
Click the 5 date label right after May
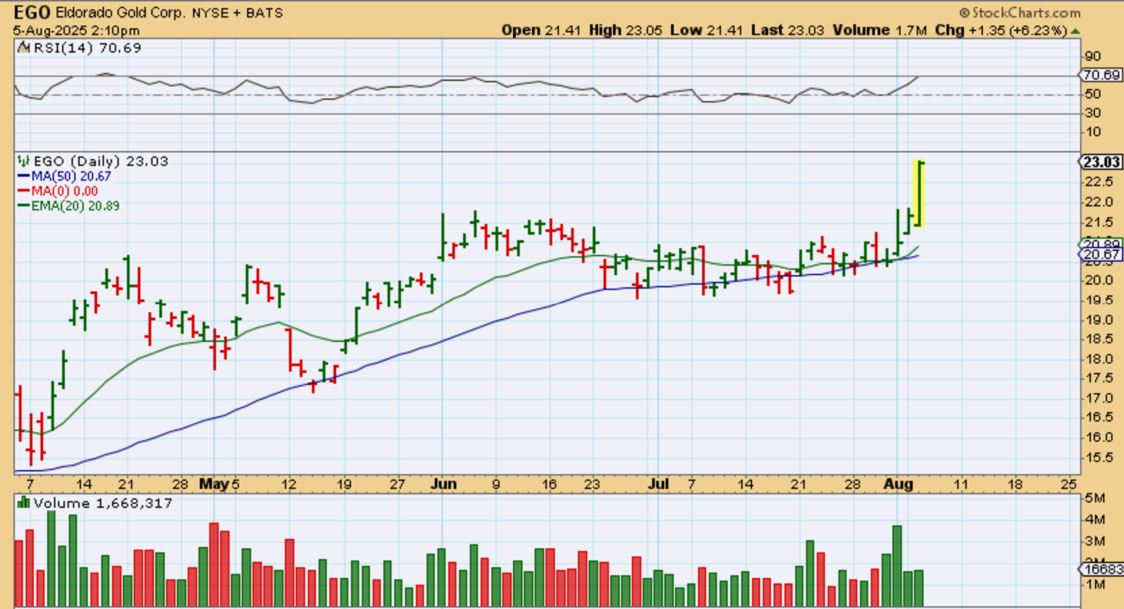pos(235,484)
